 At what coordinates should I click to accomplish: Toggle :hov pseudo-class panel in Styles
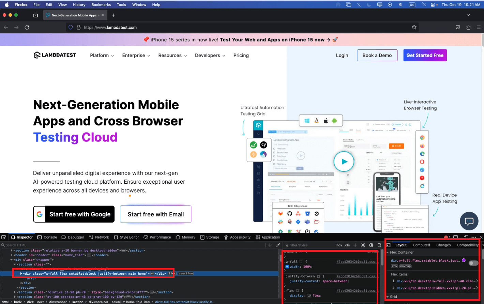tap(339, 245)
